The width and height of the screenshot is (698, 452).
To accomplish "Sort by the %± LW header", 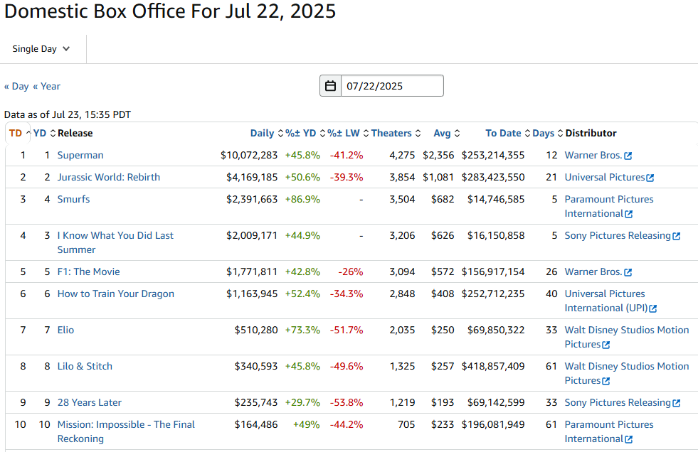I will [343, 134].
